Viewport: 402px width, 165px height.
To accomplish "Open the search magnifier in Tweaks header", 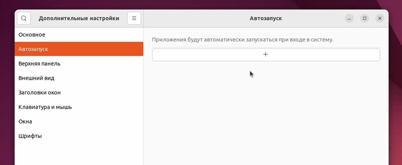I will point(24,18).
